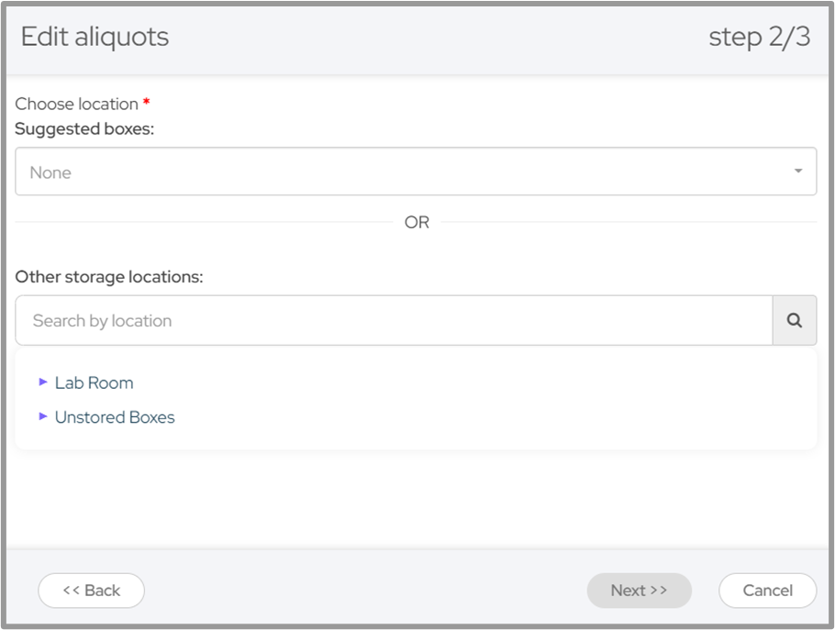Select the Unstored Boxes tree item
The height and width of the screenshot is (630, 835).
[x=115, y=417]
